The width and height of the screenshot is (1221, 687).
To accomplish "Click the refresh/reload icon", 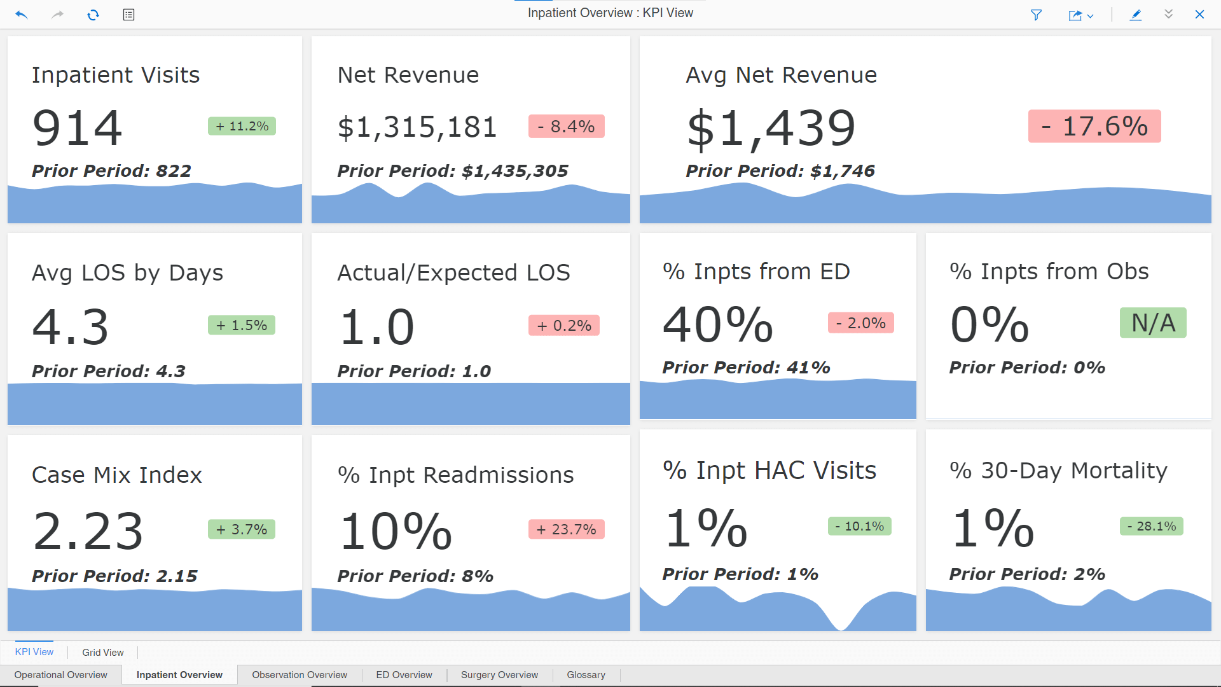I will point(92,14).
